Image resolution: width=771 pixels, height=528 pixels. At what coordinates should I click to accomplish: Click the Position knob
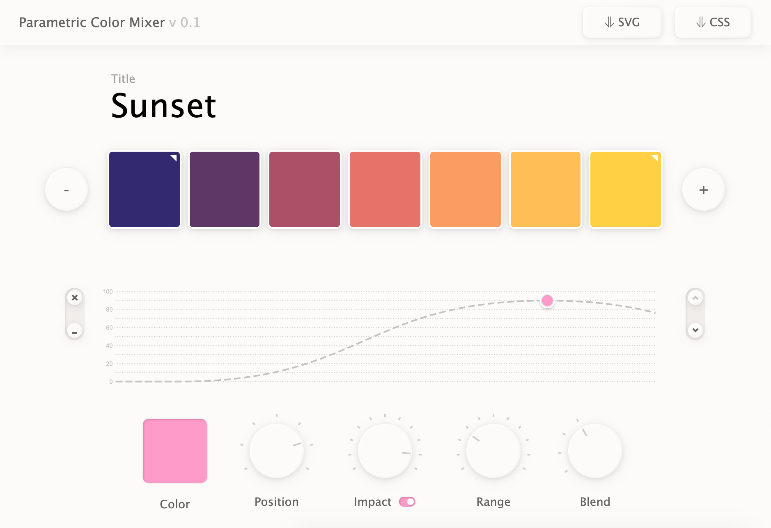pos(277,451)
